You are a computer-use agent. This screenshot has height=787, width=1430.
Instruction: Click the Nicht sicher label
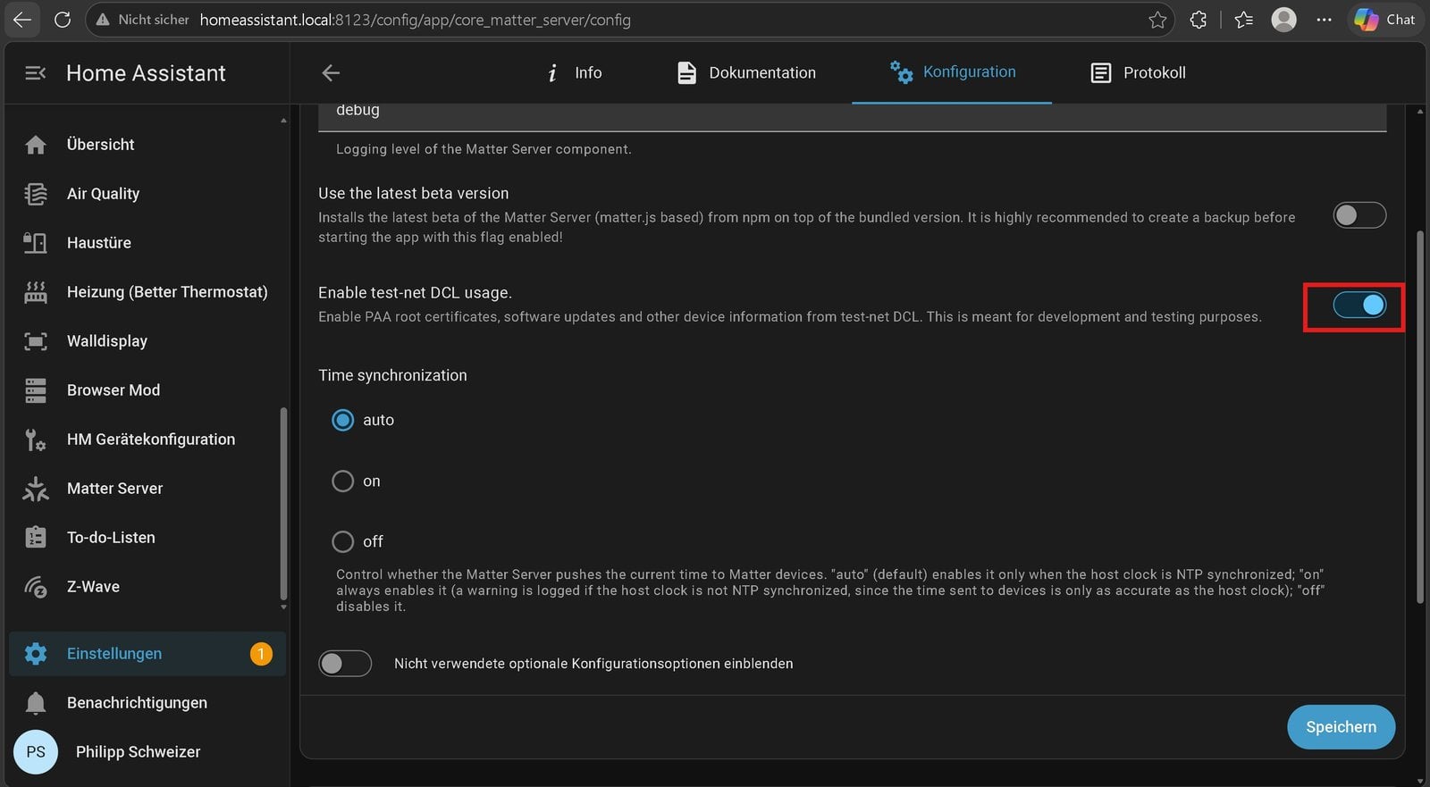[154, 20]
